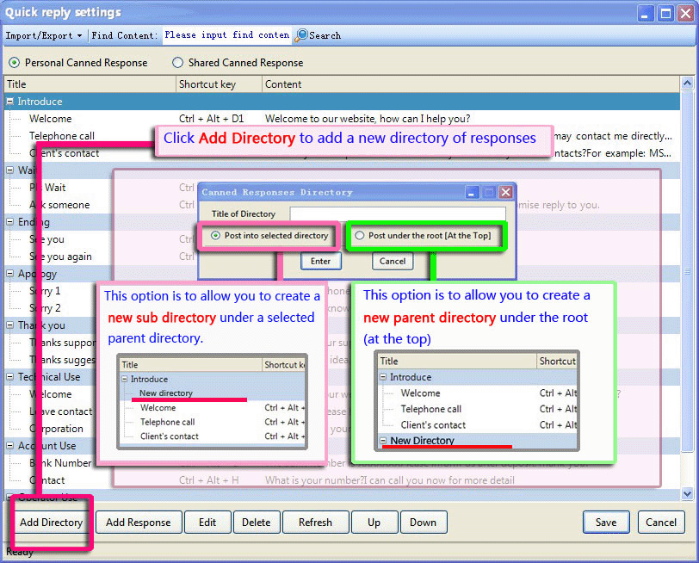Minimize the Canned Responses Directory dialog
This screenshot has height=563, width=699.
click(x=473, y=192)
